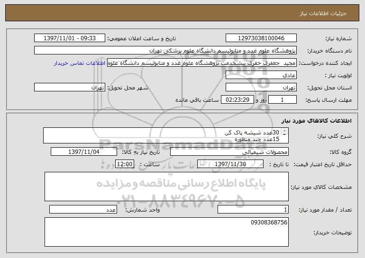
Task: Click the goods group field محصولات شیمیائی
Action: [x=229, y=152]
